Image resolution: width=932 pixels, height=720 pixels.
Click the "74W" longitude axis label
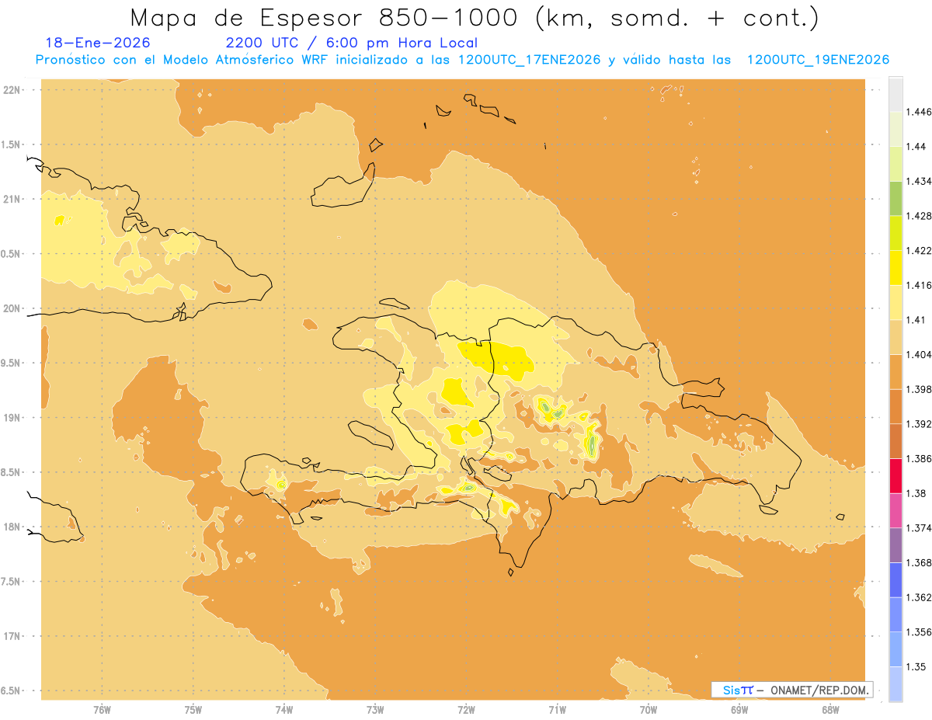[x=283, y=709]
